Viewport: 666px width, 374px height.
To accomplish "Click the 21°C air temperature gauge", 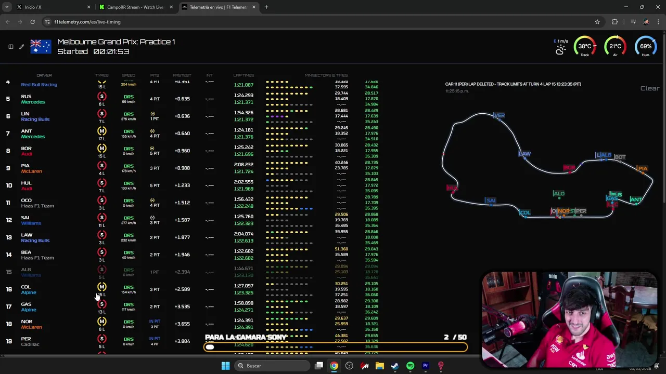I will 615,46.
